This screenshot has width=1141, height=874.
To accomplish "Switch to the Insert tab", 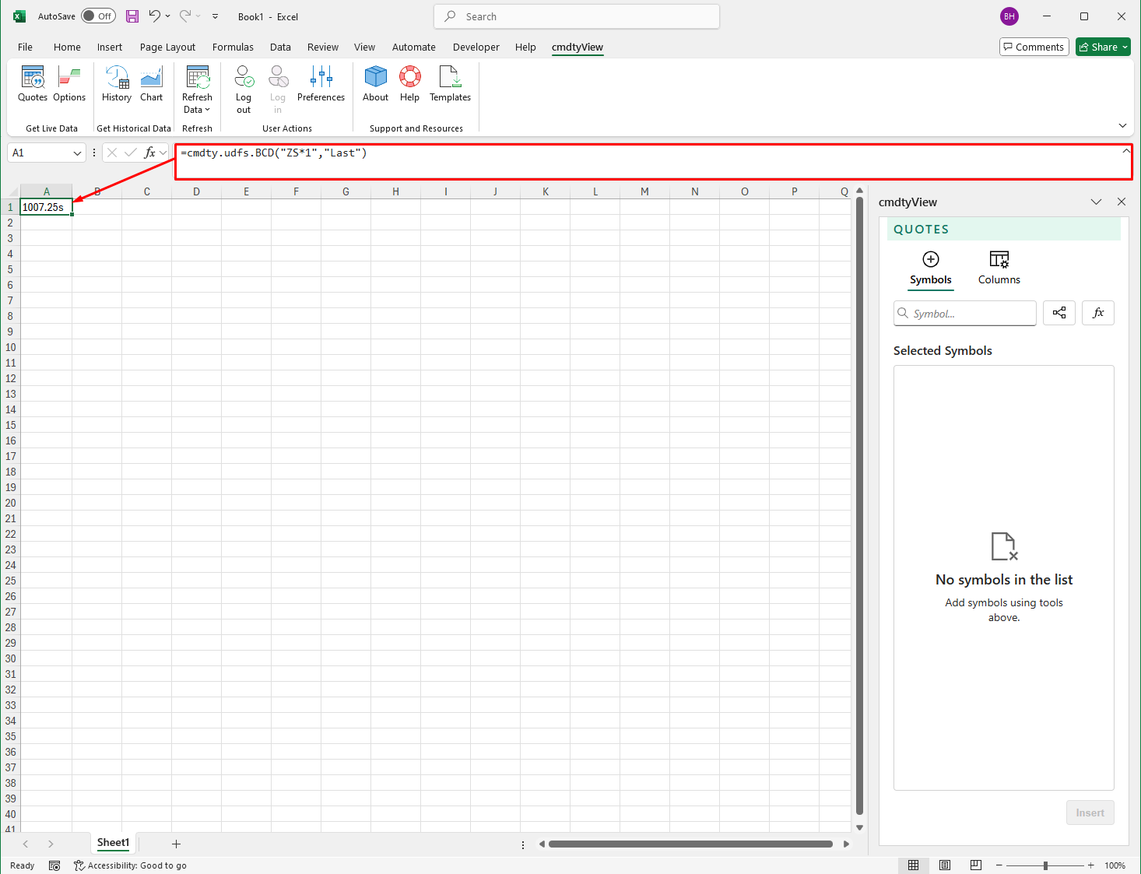I will pos(110,47).
